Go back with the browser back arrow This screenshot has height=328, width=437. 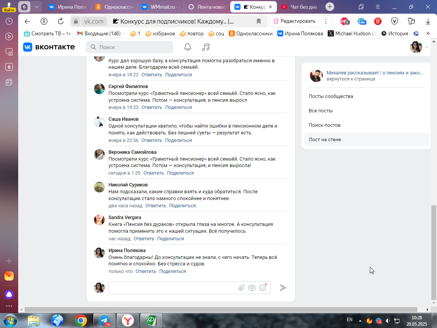[x=27, y=21]
